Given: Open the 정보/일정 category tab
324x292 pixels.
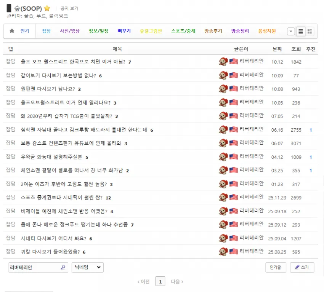Looking at the screenshot, I should click(99, 31).
